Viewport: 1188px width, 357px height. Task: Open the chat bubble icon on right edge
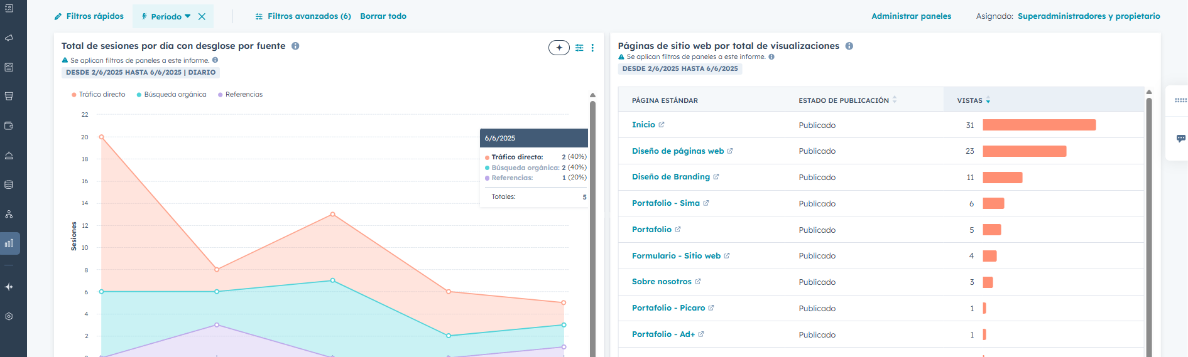click(1180, 138)
